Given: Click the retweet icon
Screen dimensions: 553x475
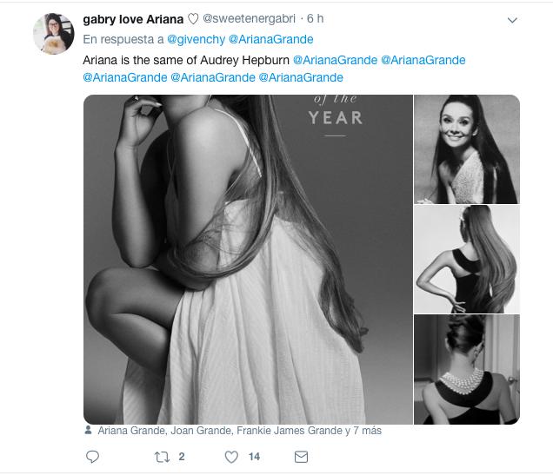Looking at the screenshot, I should click(x=162, y=456).
